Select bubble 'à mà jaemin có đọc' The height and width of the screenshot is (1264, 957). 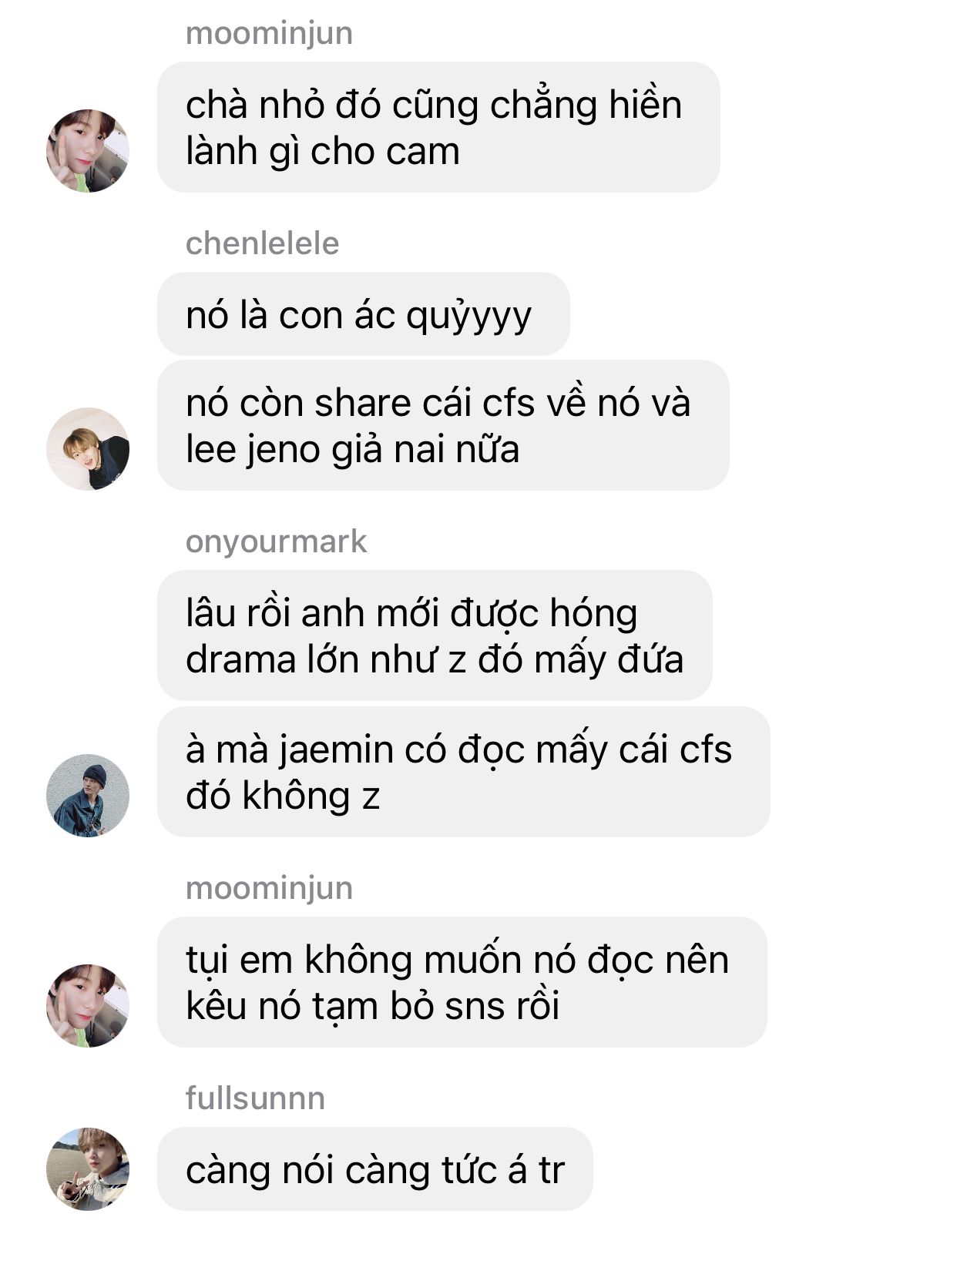point(464,772)
